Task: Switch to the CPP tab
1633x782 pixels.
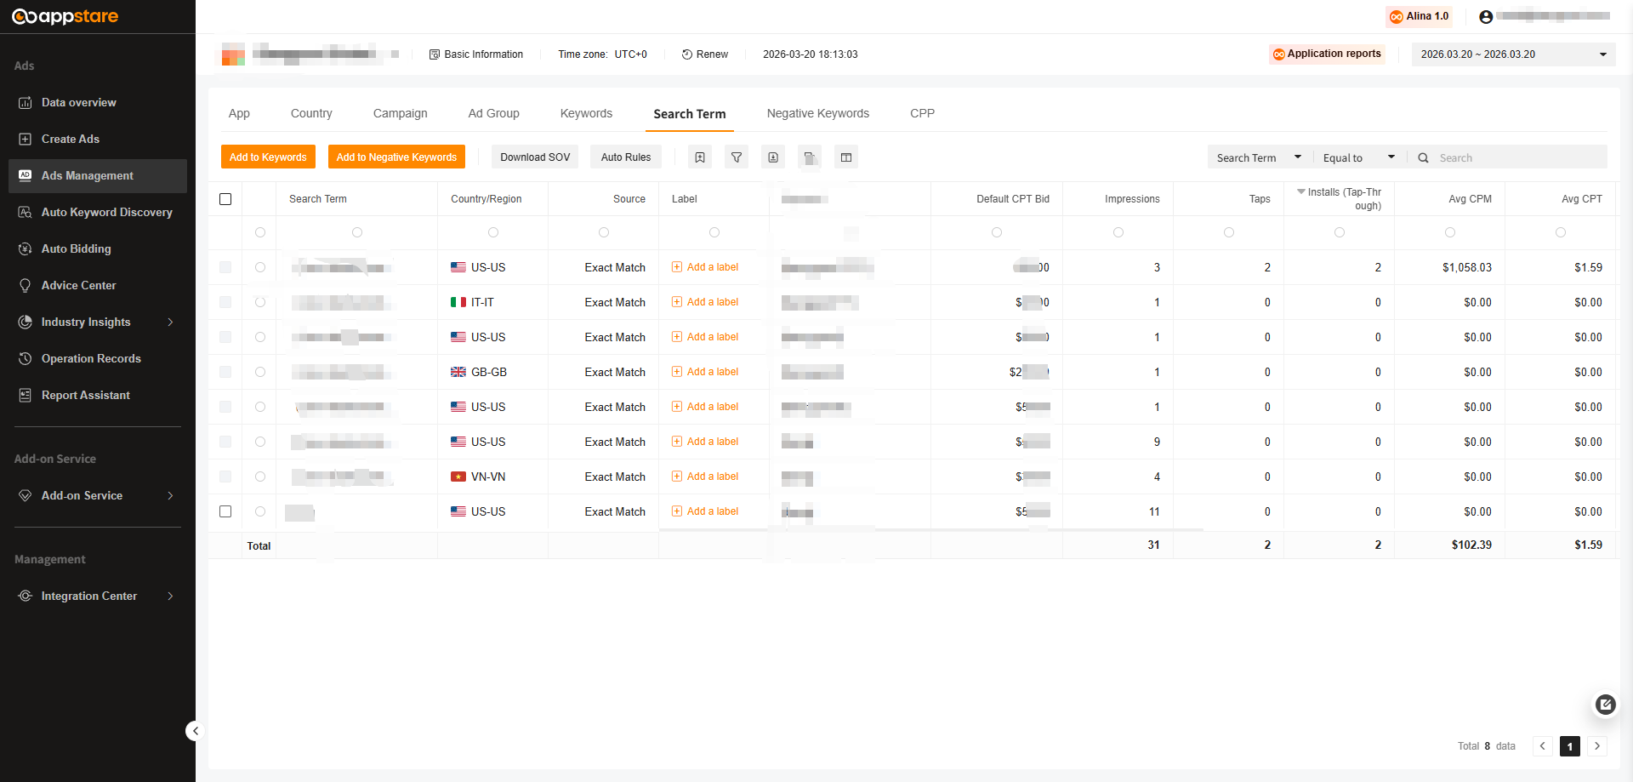Action: click(922, 113)
